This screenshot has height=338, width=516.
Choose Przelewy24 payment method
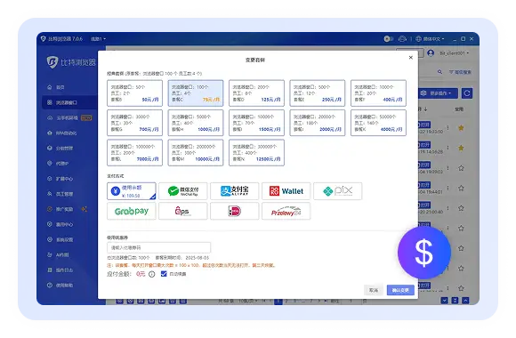point(286,211)
